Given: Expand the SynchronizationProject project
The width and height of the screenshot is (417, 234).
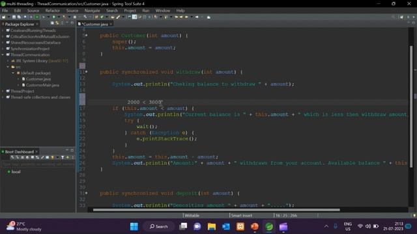Looking at the screenshot, I should pos(3,49).
